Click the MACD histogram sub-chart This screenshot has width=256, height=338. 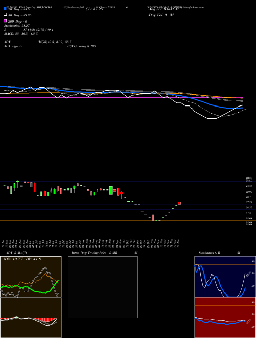click(x=31, y=318)
